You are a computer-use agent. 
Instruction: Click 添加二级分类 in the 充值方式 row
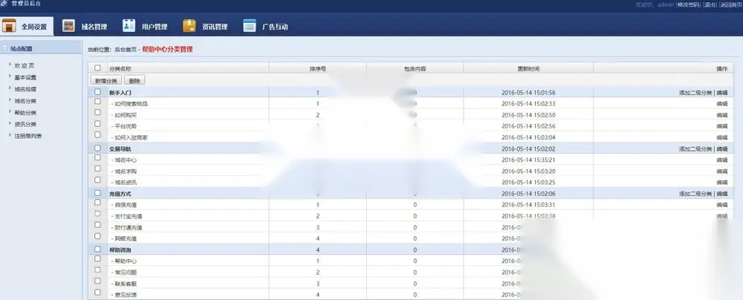pyautogui.click(x=695, y=194)
